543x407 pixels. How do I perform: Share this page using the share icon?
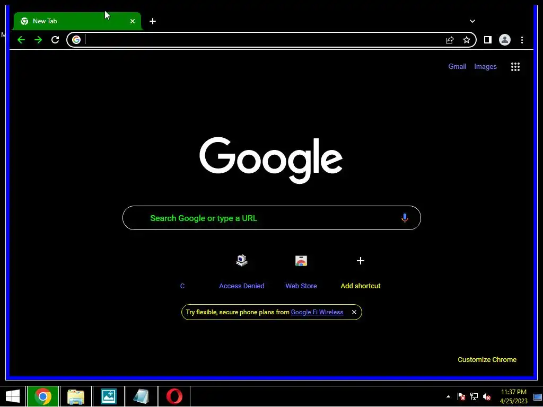(450, 40)
